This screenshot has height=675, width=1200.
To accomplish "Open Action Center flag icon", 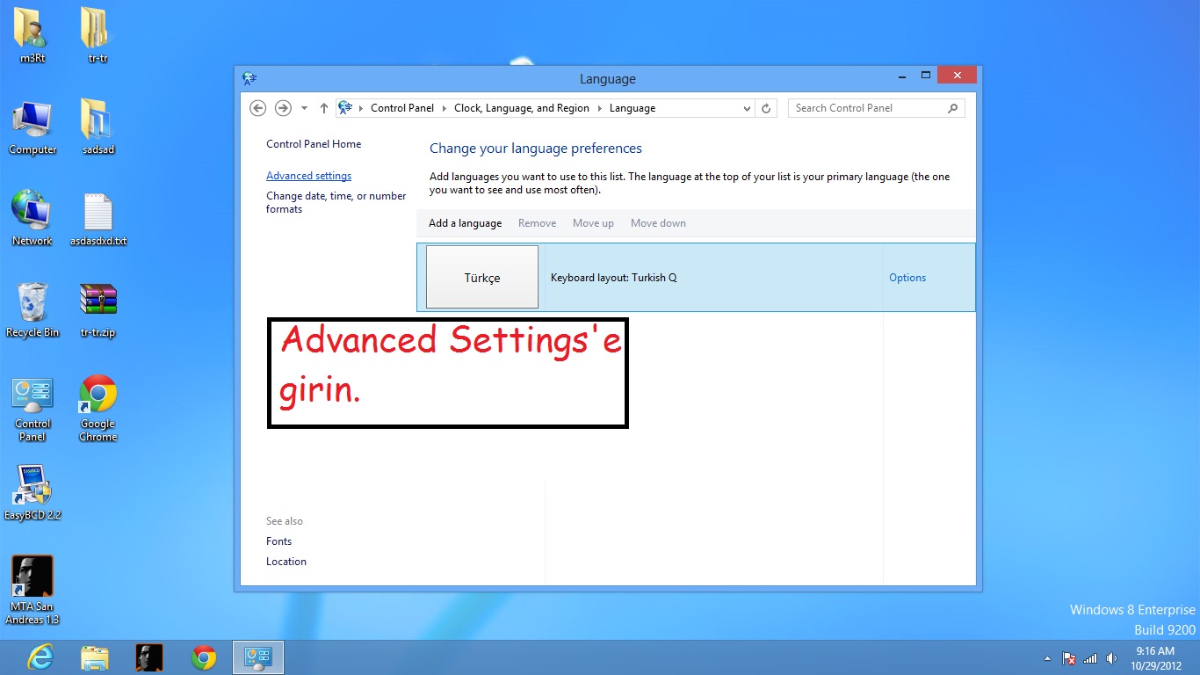I will click(x=1069, y=657).
